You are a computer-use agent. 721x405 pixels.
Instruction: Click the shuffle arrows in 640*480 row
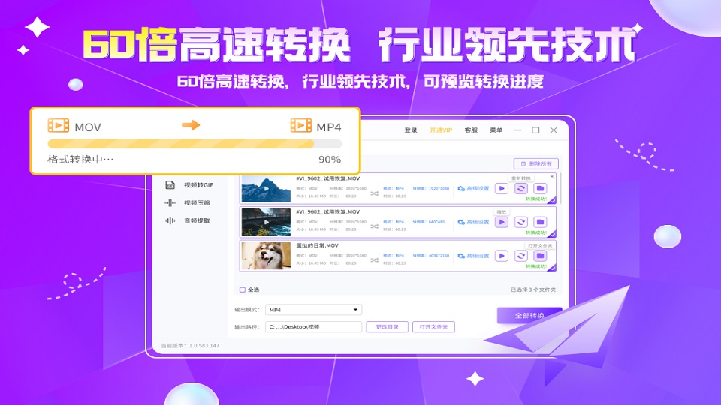(x=374, y=226)
